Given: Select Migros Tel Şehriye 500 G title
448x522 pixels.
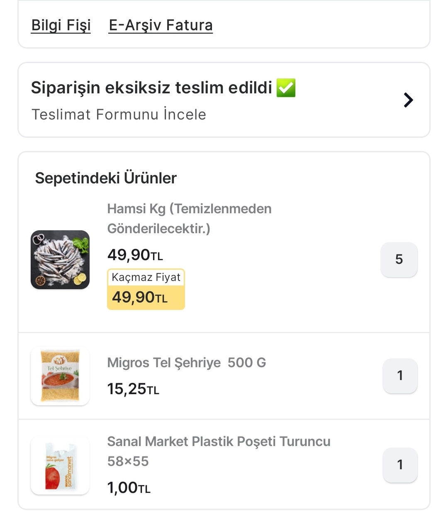Looking at the screenshot, I should [x=186, y=363].
